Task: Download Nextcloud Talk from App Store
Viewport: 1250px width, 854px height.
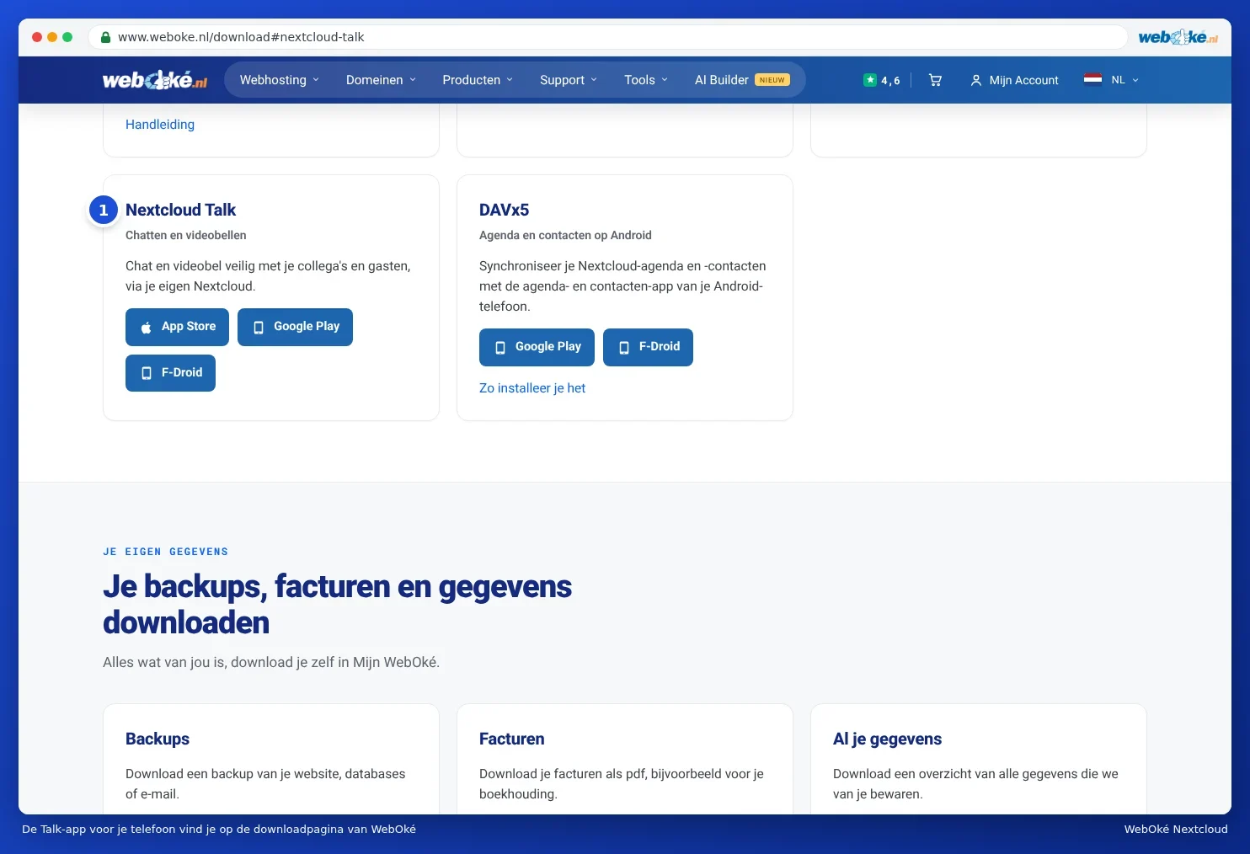Action: click(x=177, y=327)
